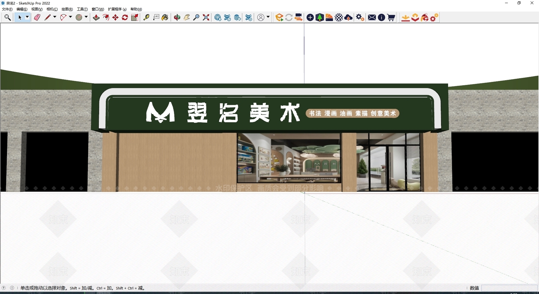Viewport: 539px width, 294px height.
Task: Activate the Move tool
Action: pos(116,18)
